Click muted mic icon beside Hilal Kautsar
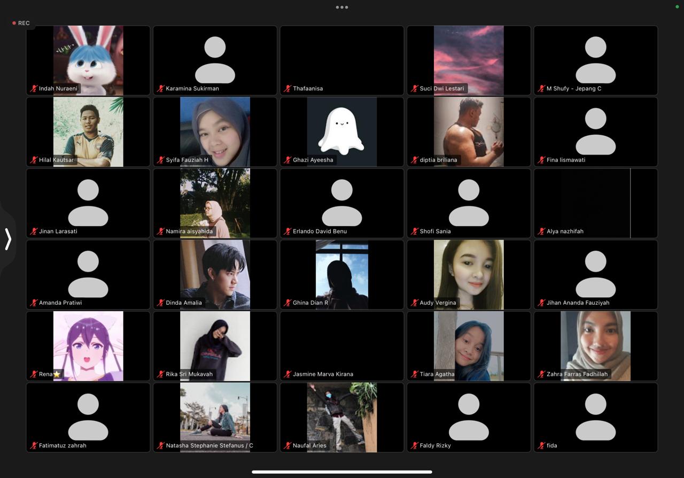This screenshot has height=478, width=684. (34, 160)
